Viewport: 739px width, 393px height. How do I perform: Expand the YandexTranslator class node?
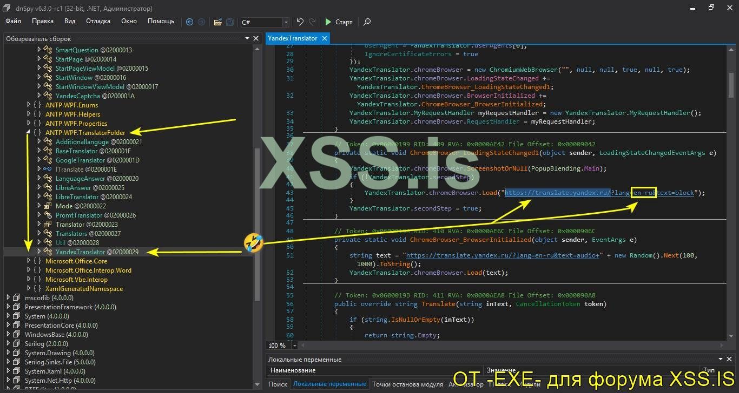point(39,252)
